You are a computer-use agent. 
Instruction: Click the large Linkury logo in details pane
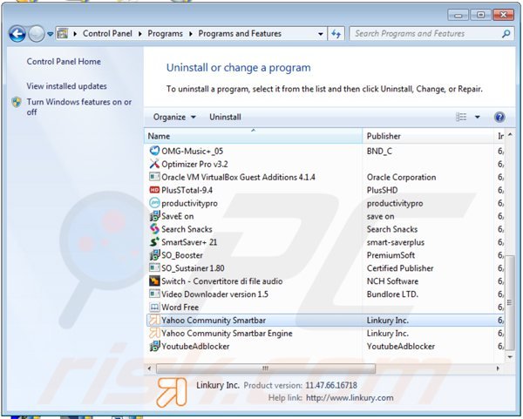pos(172,392)
